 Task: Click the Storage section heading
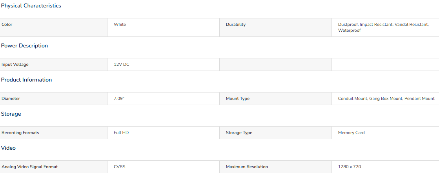11,114
